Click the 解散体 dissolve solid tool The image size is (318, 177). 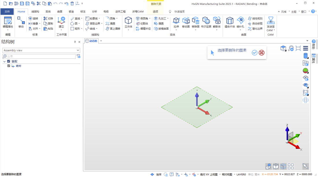pyautogui.click(x=217, y=23)
